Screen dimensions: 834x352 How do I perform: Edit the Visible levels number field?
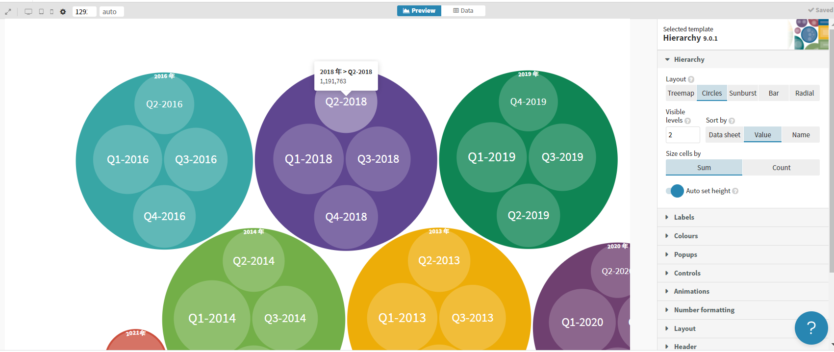tap(683, 135)
